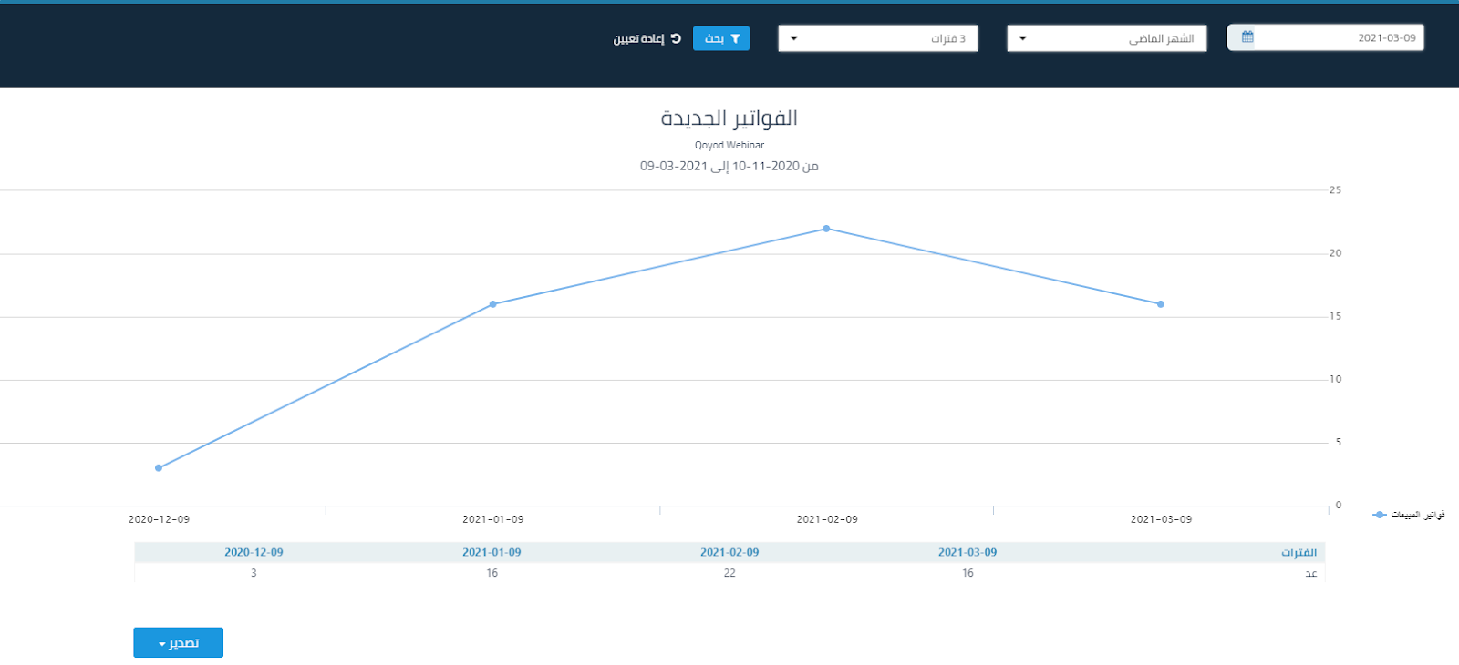Viewport: 1459px width, 665px height.
Task: Open the 3 فترات dropdown
Action: click(x=877, y=38)
